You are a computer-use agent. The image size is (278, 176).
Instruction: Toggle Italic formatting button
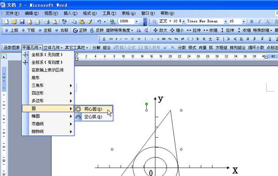pyautogui.click(x=259, y=22)
